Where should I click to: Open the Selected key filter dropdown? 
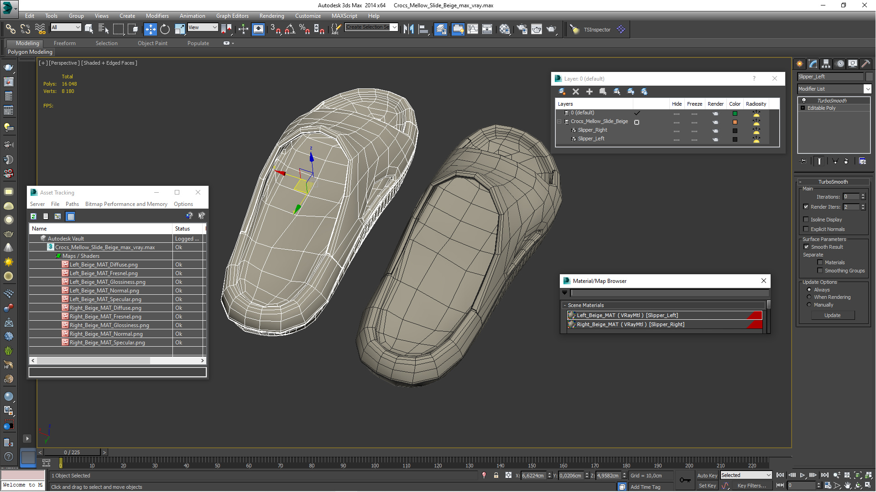746,475
